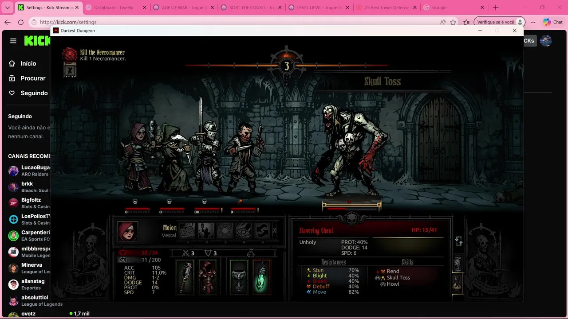The image size is (568, 319).
Task: Click the ACC stat value 105
Action: 156,268
